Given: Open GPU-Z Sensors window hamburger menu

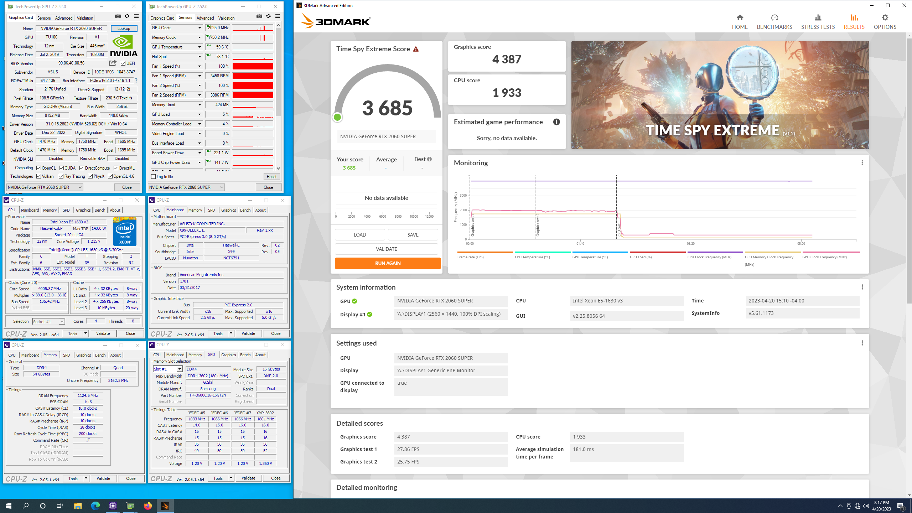Looking at the screenshot, I should (x=278, y=16).
